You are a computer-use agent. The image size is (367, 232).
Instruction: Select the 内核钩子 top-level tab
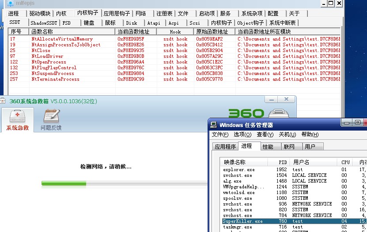pos(88,13)
